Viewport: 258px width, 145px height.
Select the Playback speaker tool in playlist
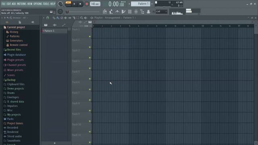click(85, 18)
